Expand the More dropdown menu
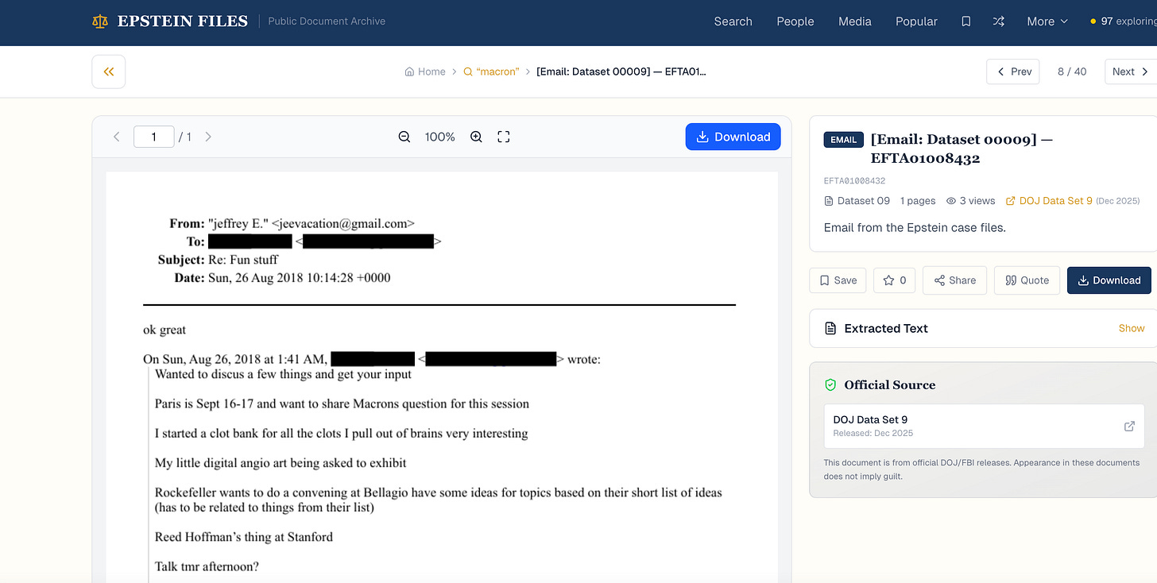This screenshot has height=583, width=1157. coord(1047,21)
